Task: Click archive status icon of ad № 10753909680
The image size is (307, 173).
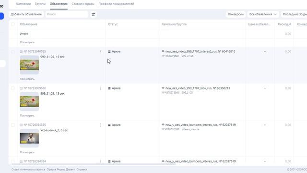Action: point(109,88)
